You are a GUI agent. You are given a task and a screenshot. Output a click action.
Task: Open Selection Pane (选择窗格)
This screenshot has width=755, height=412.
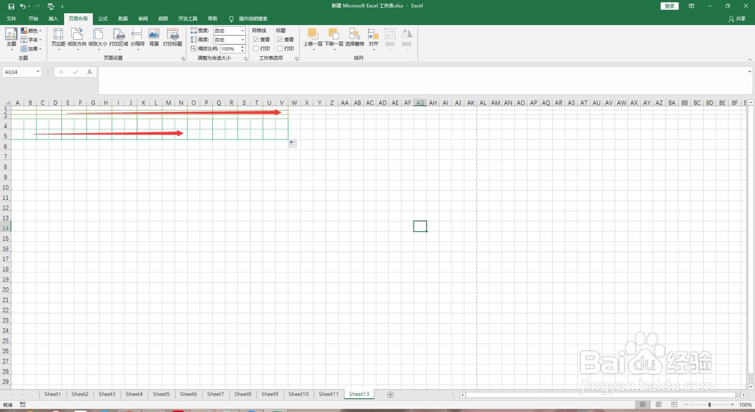pos(354,37)
